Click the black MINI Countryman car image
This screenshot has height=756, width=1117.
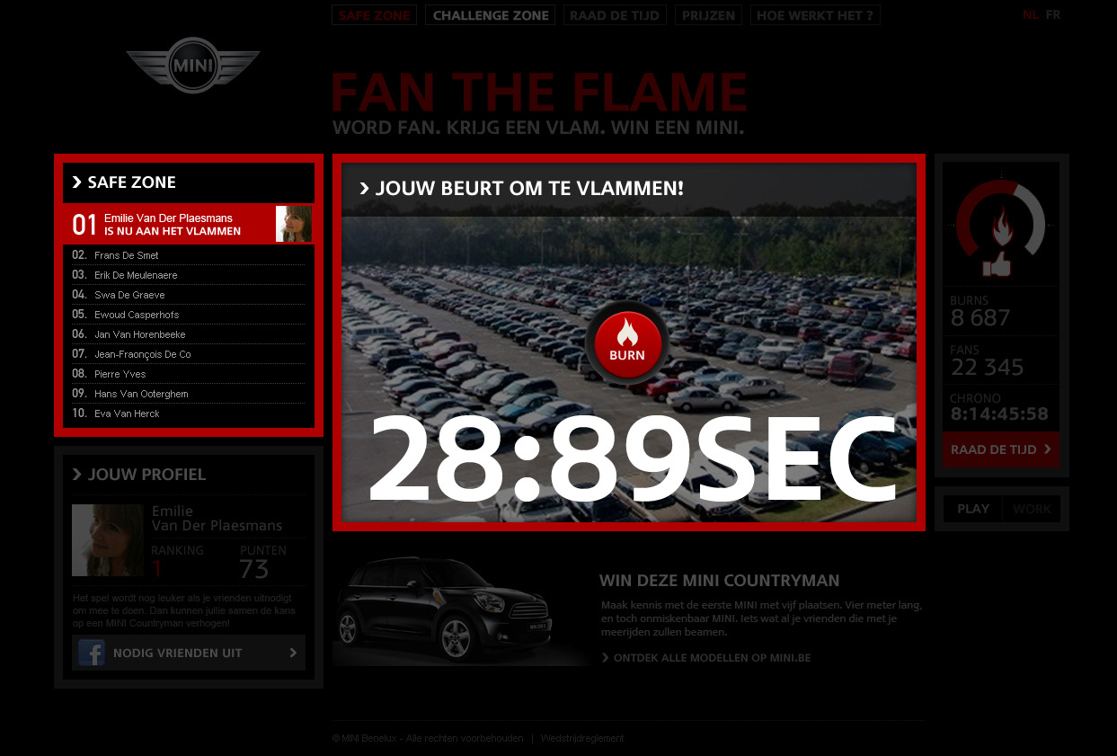443,610
